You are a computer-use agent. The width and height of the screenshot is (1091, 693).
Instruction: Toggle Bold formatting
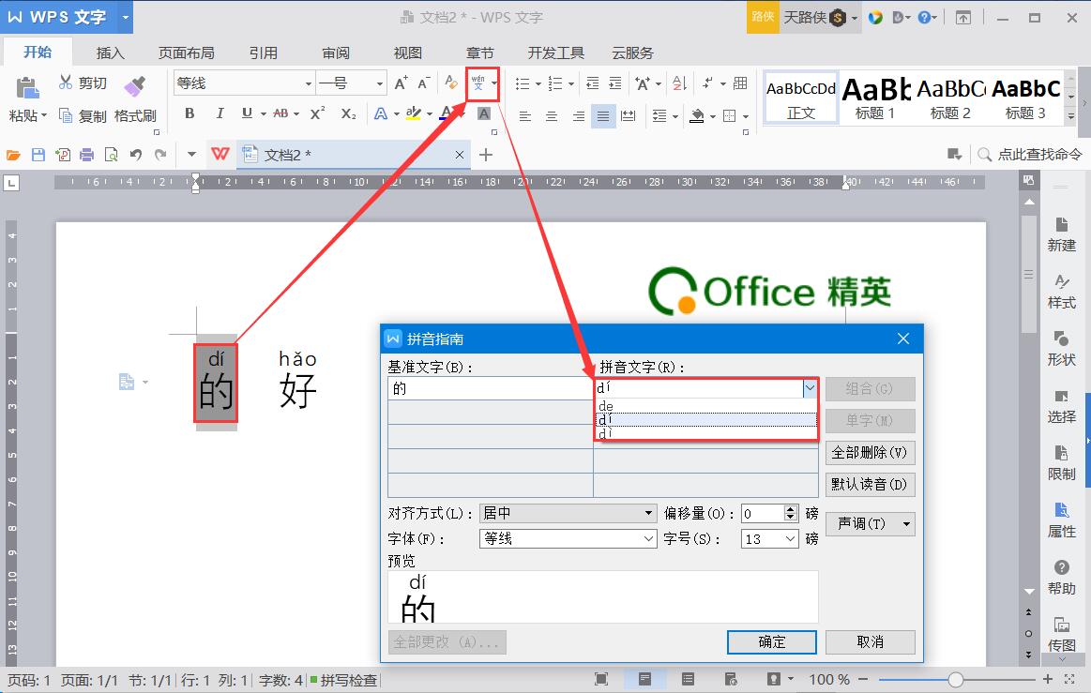pyautogui.click(x=189, y=113)
